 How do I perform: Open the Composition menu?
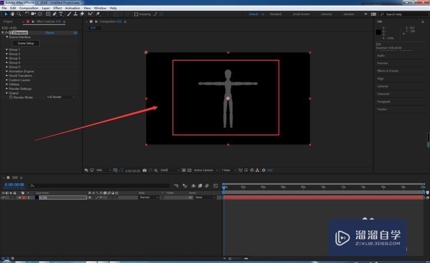click(29, 8)
